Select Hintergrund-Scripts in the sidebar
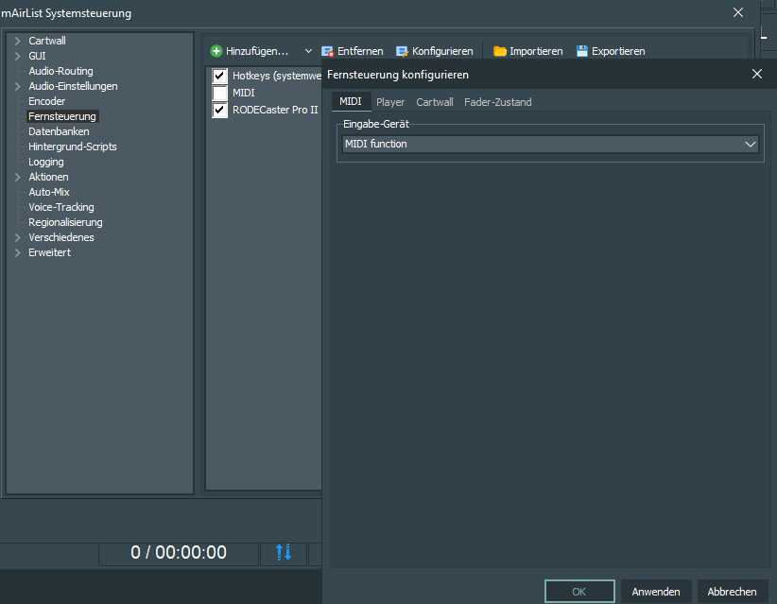Viewport: 777px width, 604px height. 73,147
